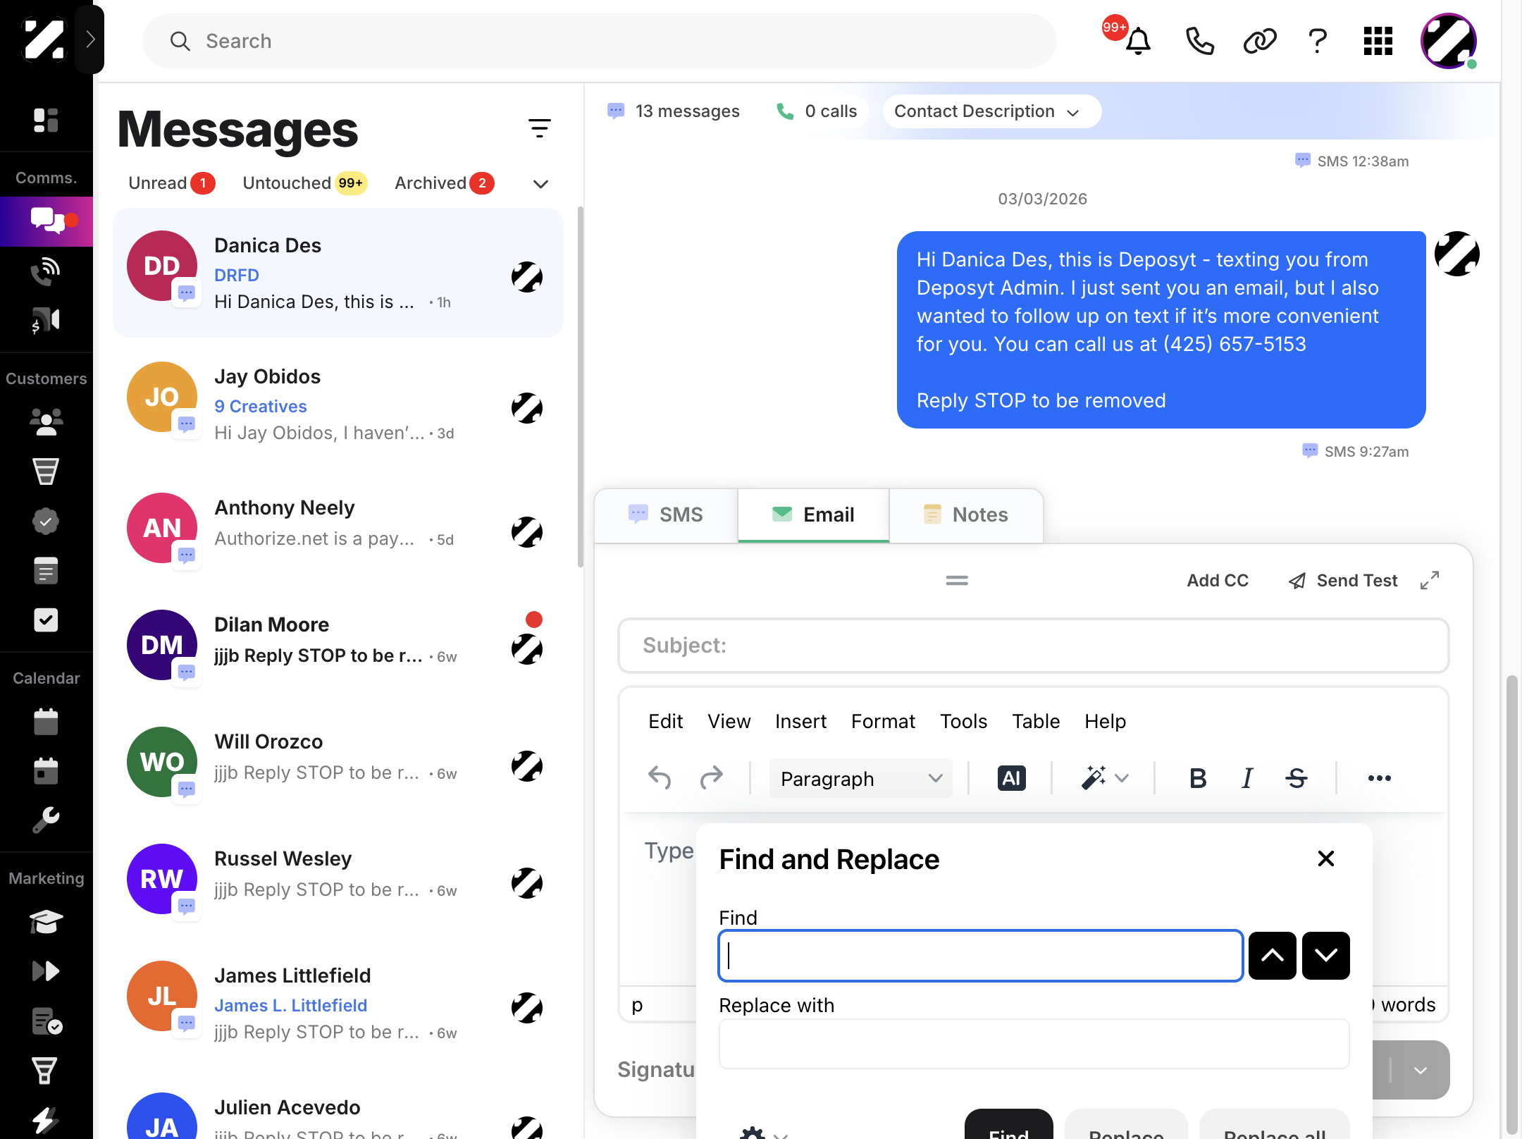Go to previous find match
The width and height of the screenshot is (1522, 1139).
(x=1272, y=956)
